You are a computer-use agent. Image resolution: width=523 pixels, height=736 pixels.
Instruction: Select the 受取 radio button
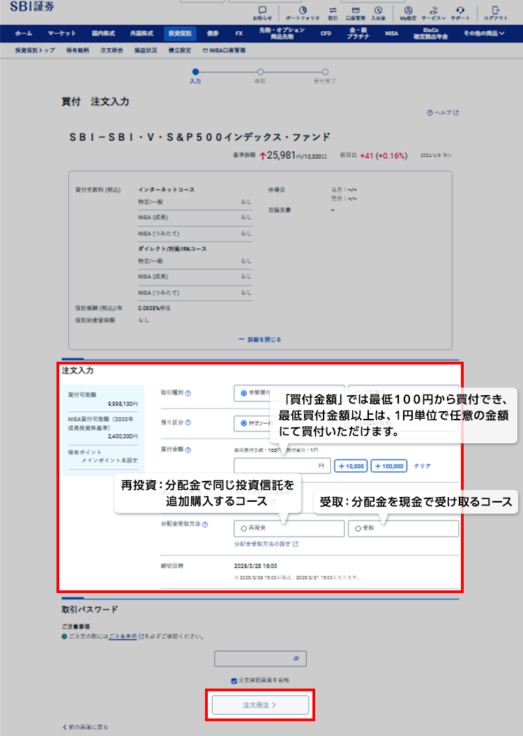358,528
